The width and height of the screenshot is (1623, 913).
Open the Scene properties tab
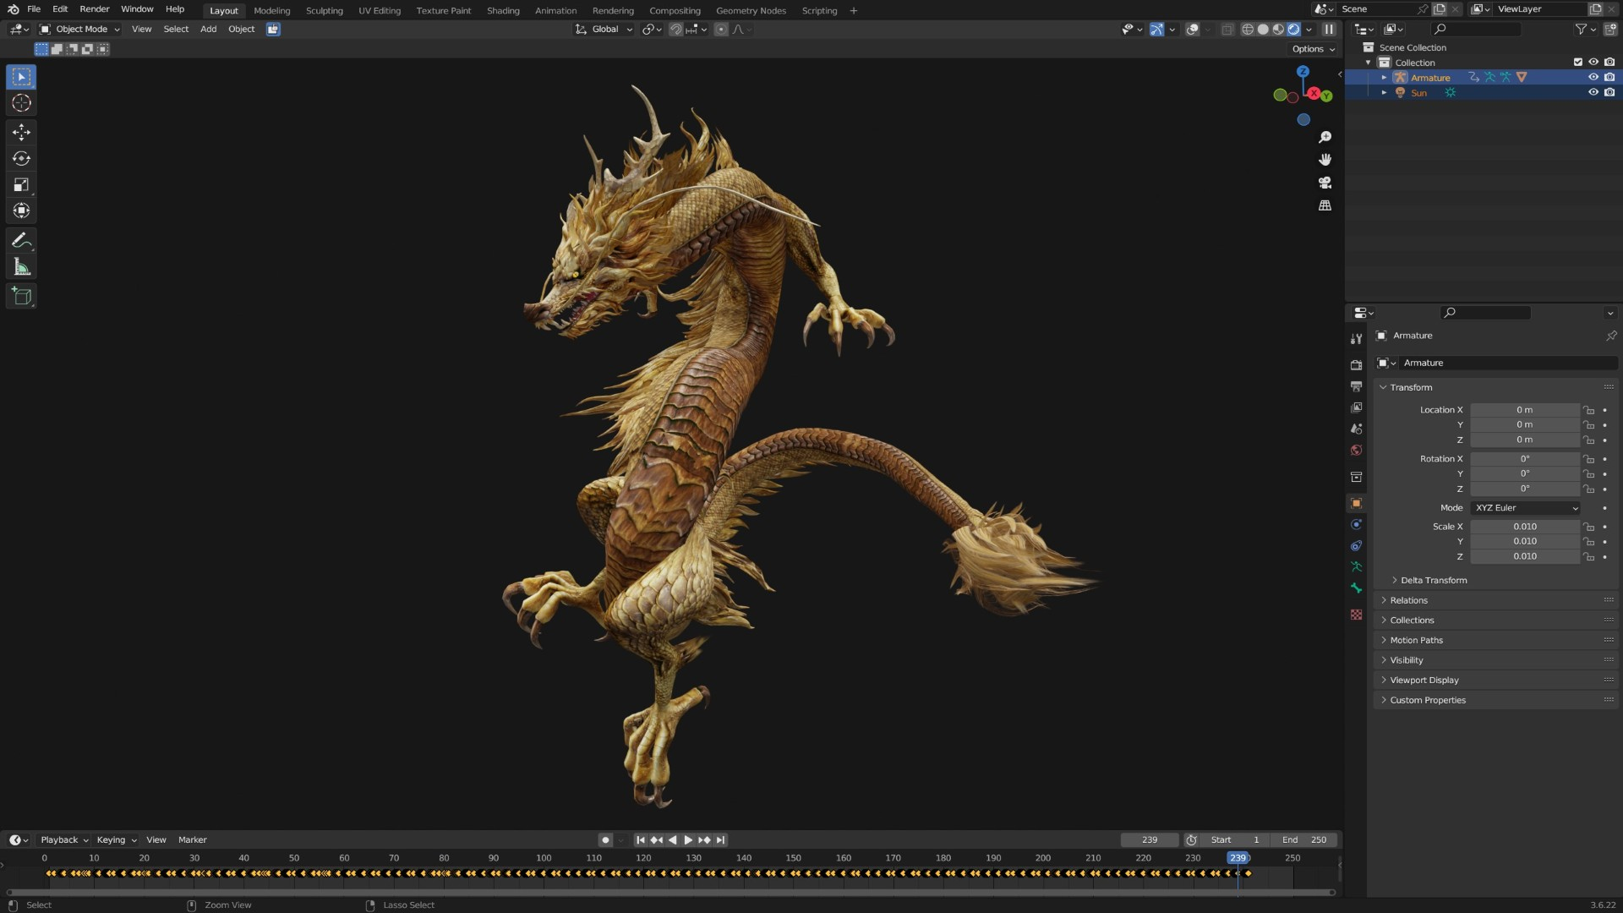(1356, 429)
